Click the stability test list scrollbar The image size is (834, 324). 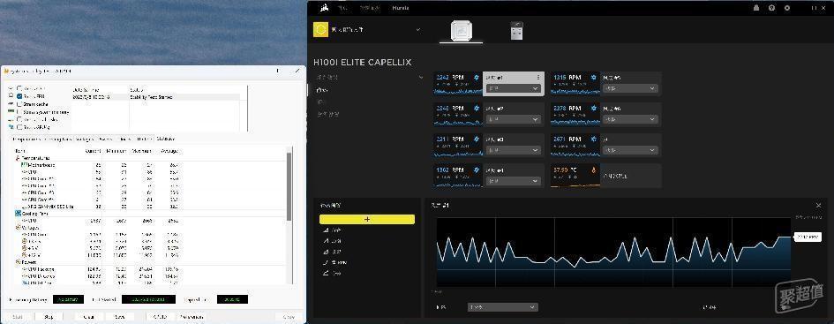coord(289,186)
